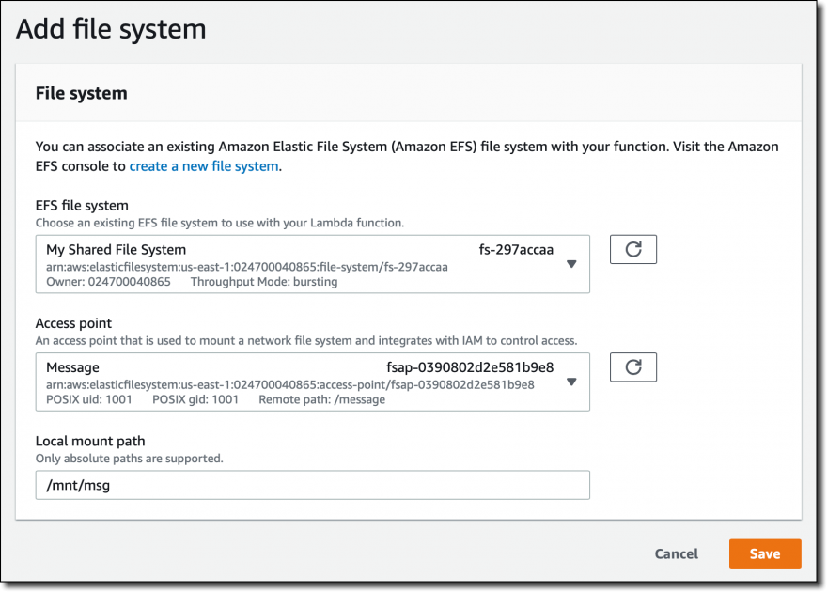Click the Access point field label
Screen dimensions: 827x592
(73, 323)
